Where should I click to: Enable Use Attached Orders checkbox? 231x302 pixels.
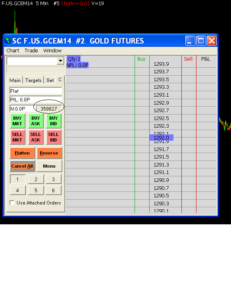(12, 203)
